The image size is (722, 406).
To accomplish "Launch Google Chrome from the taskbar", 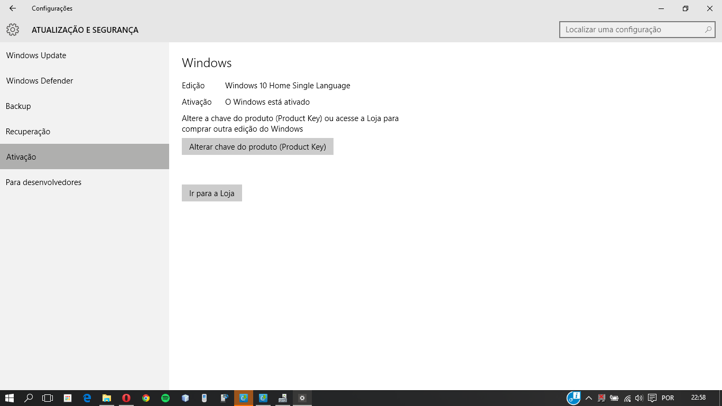I will click(146, 398).
